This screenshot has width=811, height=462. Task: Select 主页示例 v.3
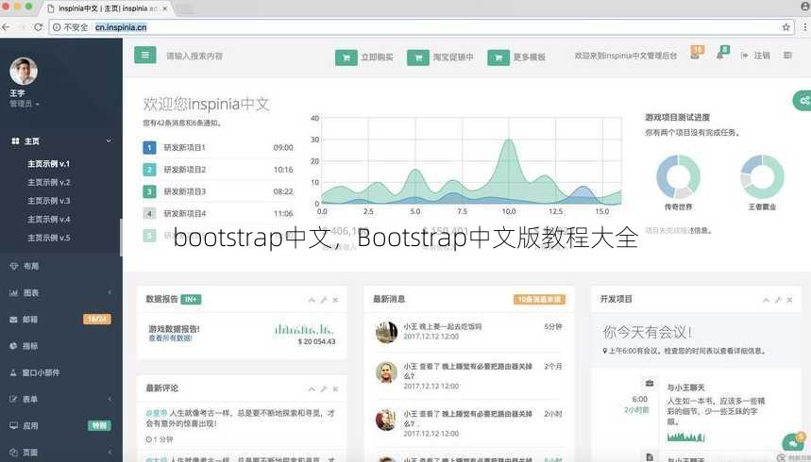click(x=48, y=201)
